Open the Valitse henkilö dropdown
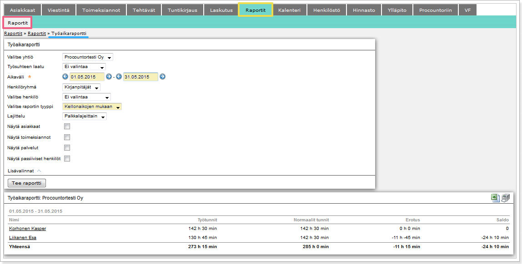 86,97
